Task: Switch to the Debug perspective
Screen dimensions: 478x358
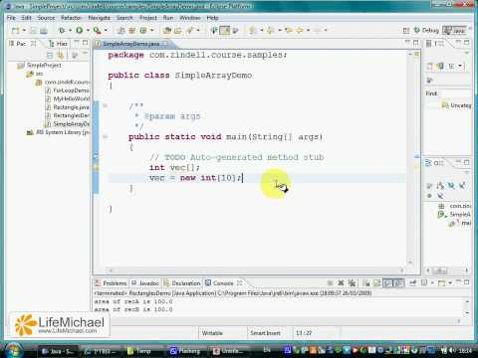Action: coord(427,30)
